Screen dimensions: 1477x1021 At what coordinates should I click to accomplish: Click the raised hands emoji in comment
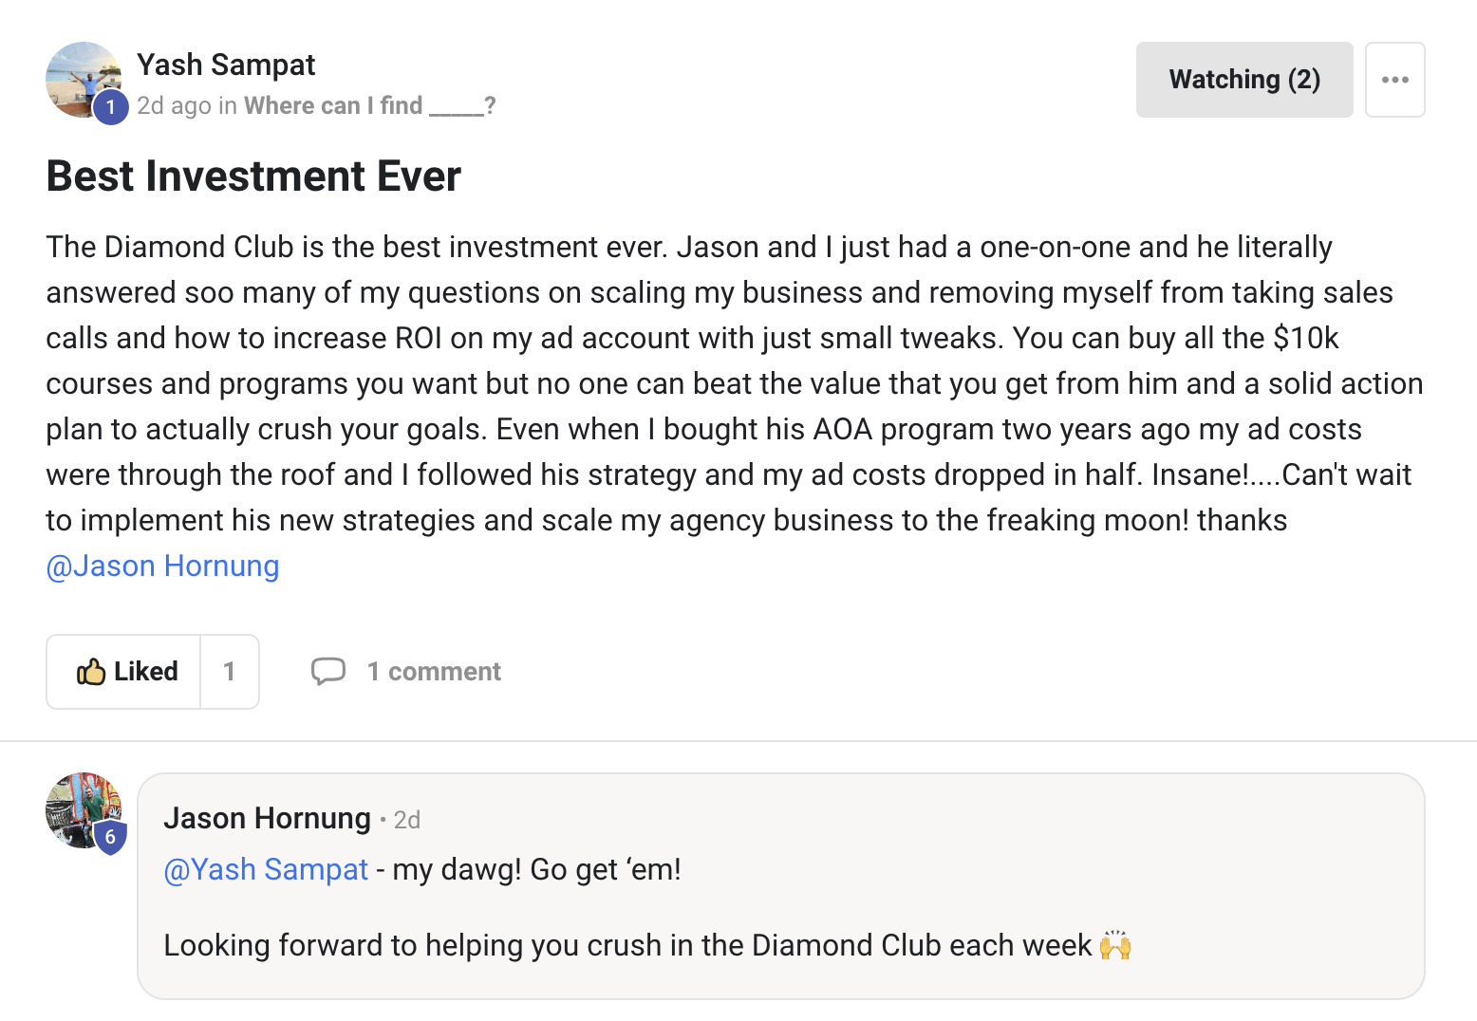[x=1115, y=945]
